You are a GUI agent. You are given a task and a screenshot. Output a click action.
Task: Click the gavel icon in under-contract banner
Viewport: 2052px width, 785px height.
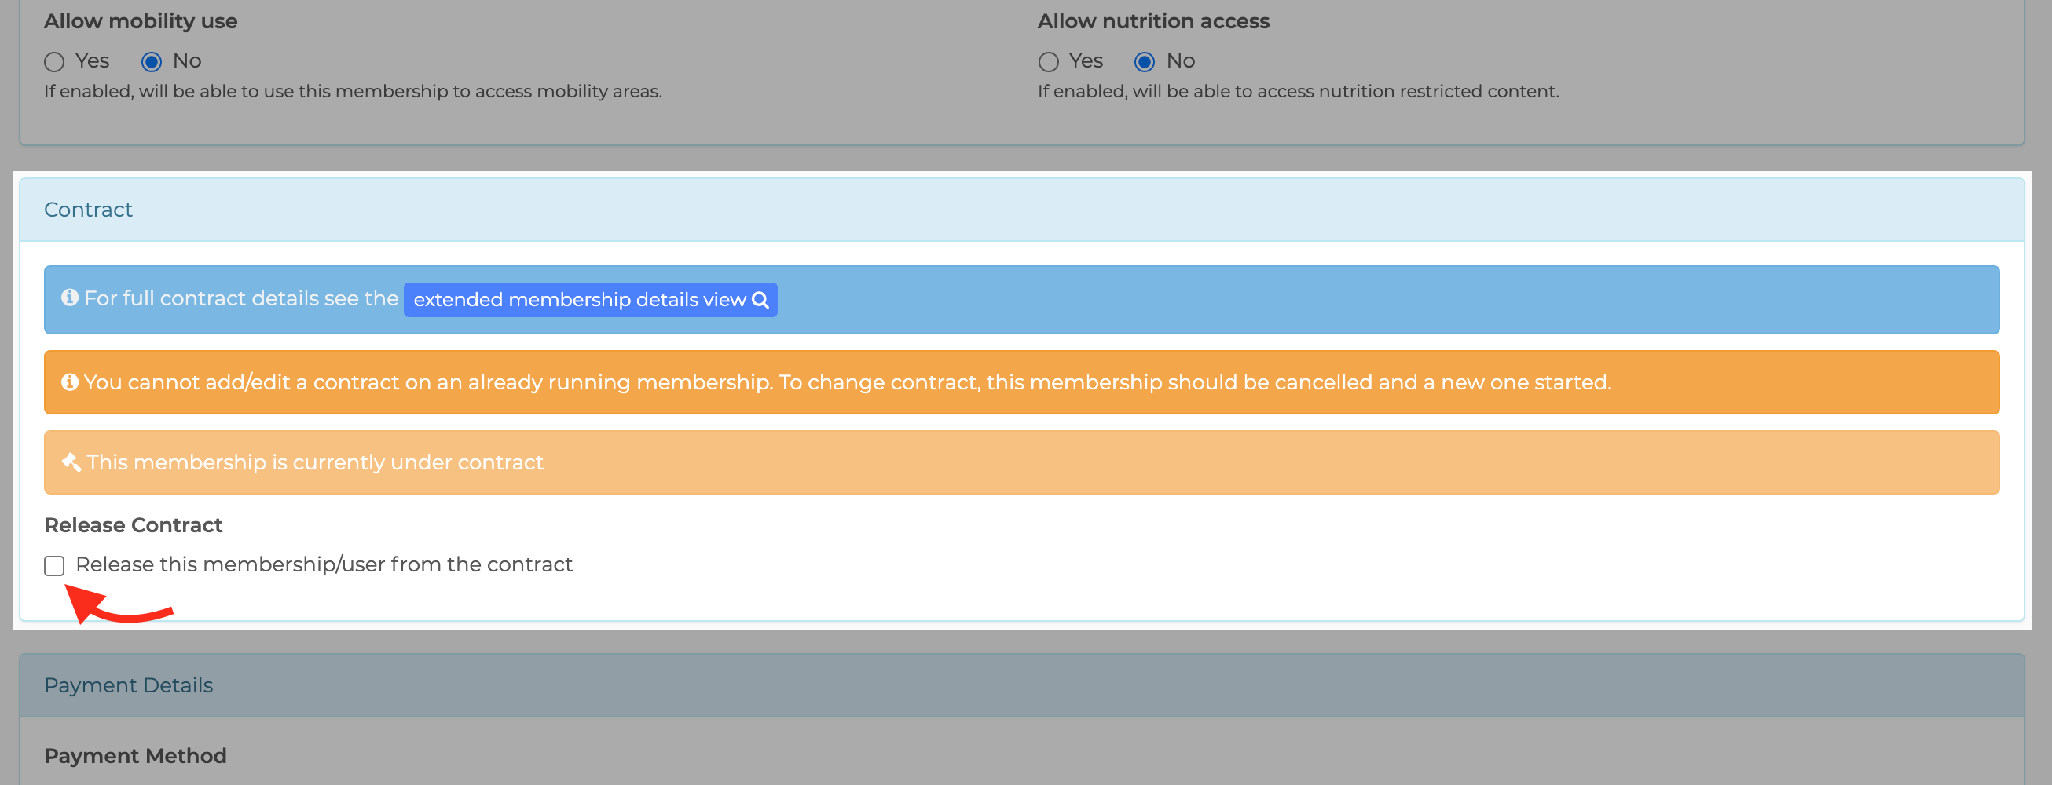tap(71, 462)
